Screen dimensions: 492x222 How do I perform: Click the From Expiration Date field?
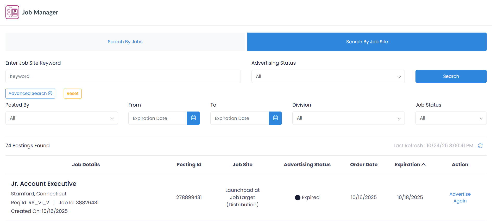(157, 118)
